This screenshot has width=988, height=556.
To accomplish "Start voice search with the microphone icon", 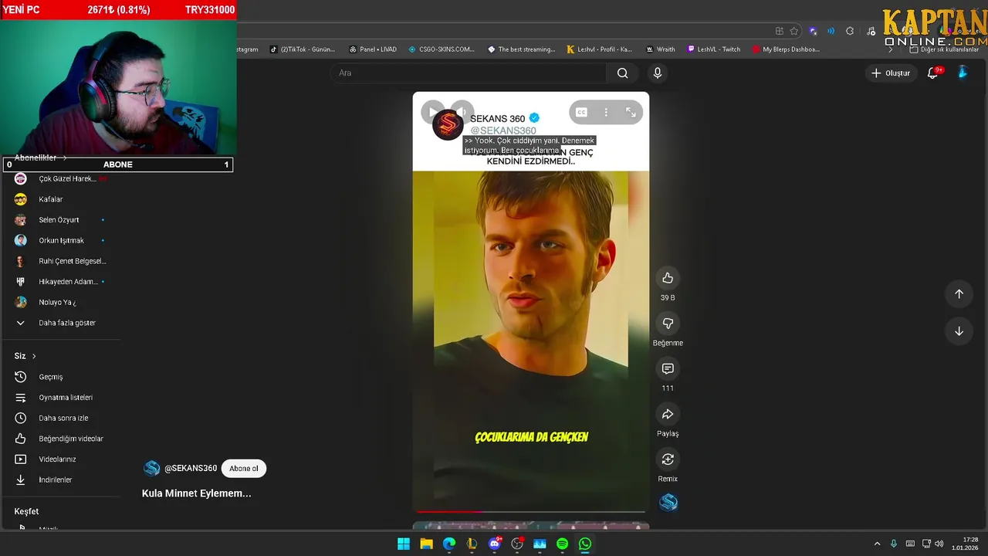I will [657, 73].
